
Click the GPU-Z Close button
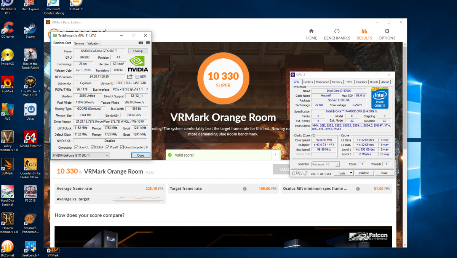pos(141,155)
